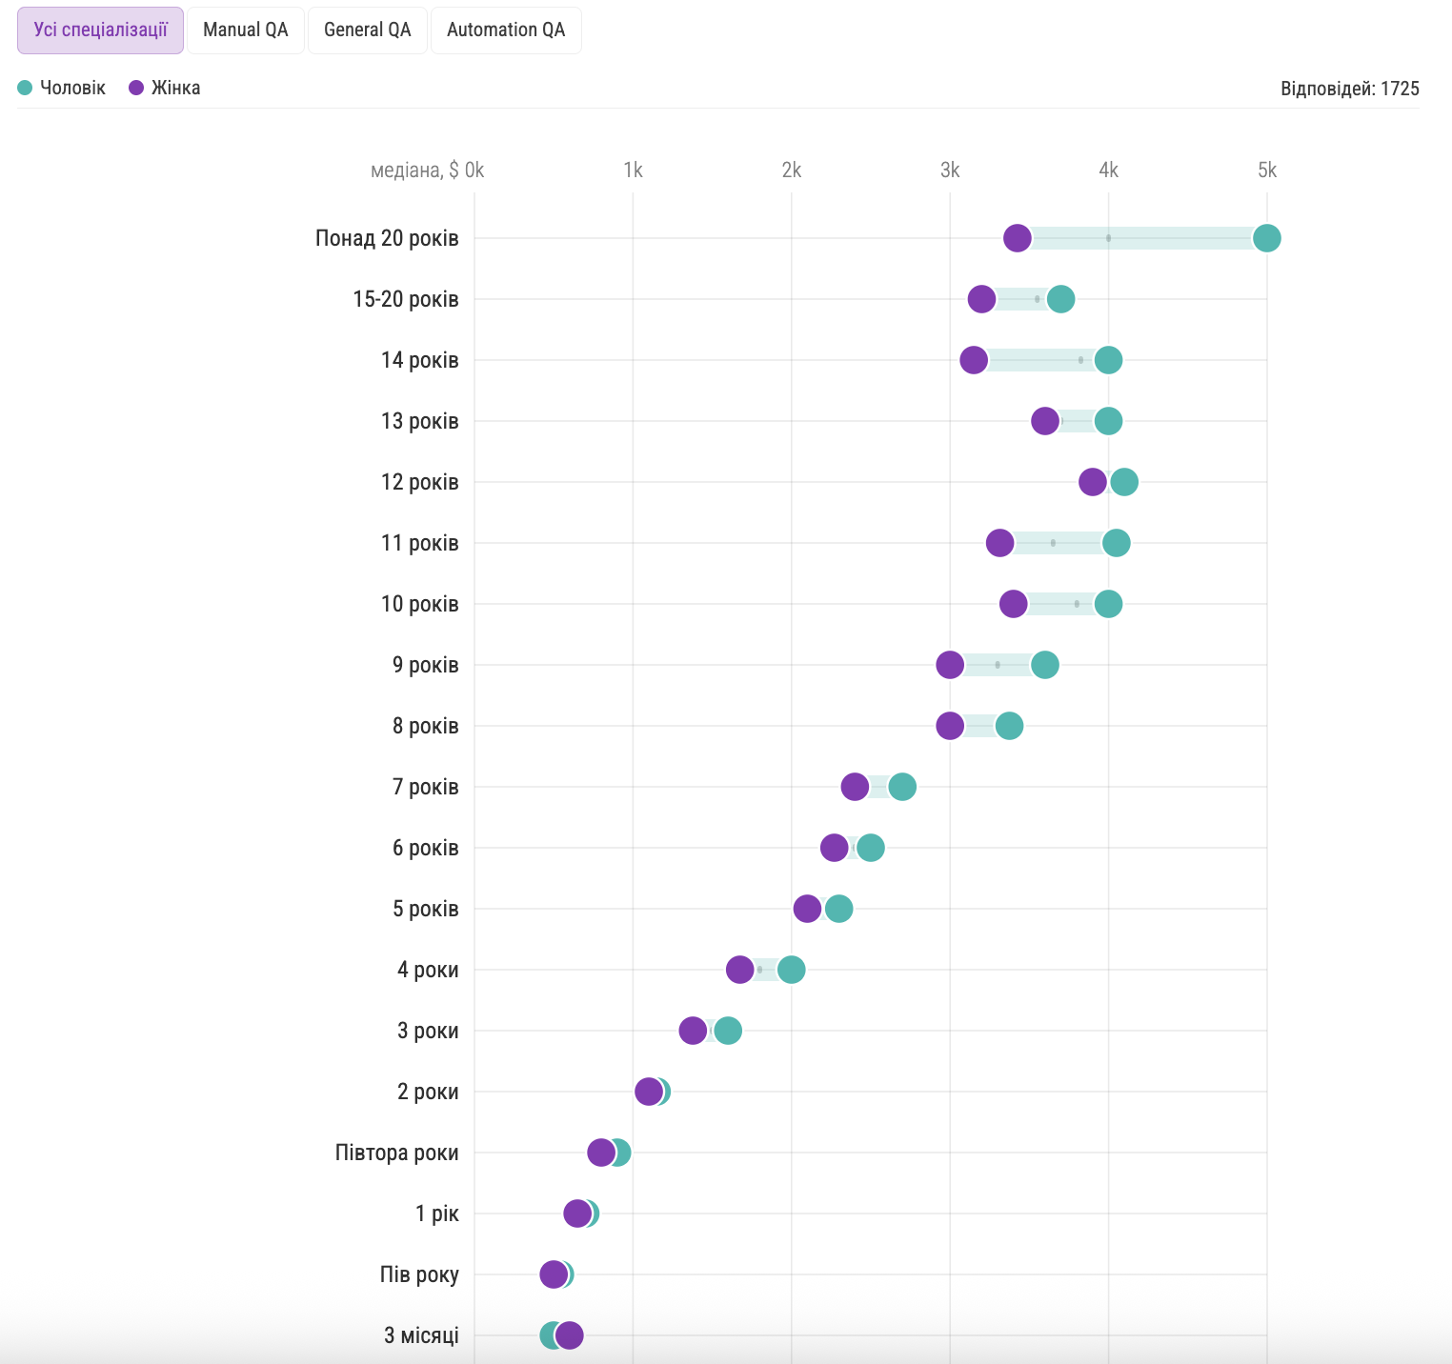
Task: Click purple female dot in 8 років row
Action: point(949,726)
